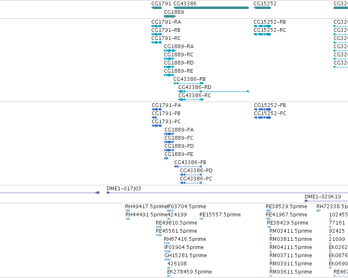Click feature 92425
The image size is (348, 278).
pos(337,231)
